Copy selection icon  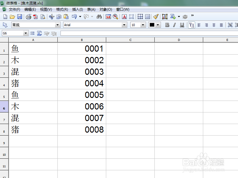(x=59, y=17)
